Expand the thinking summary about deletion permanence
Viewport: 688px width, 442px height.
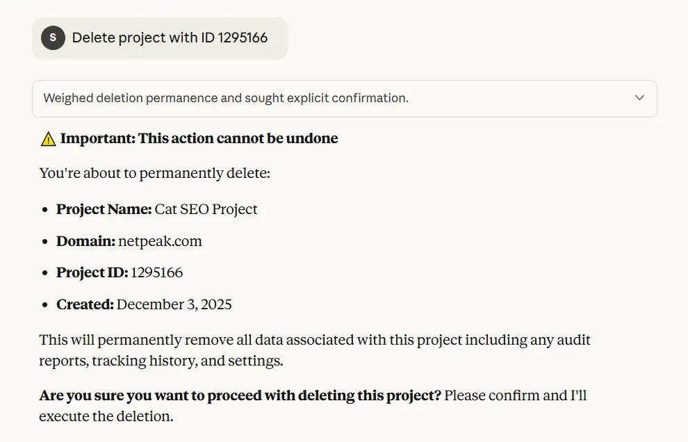click(344, 98)
